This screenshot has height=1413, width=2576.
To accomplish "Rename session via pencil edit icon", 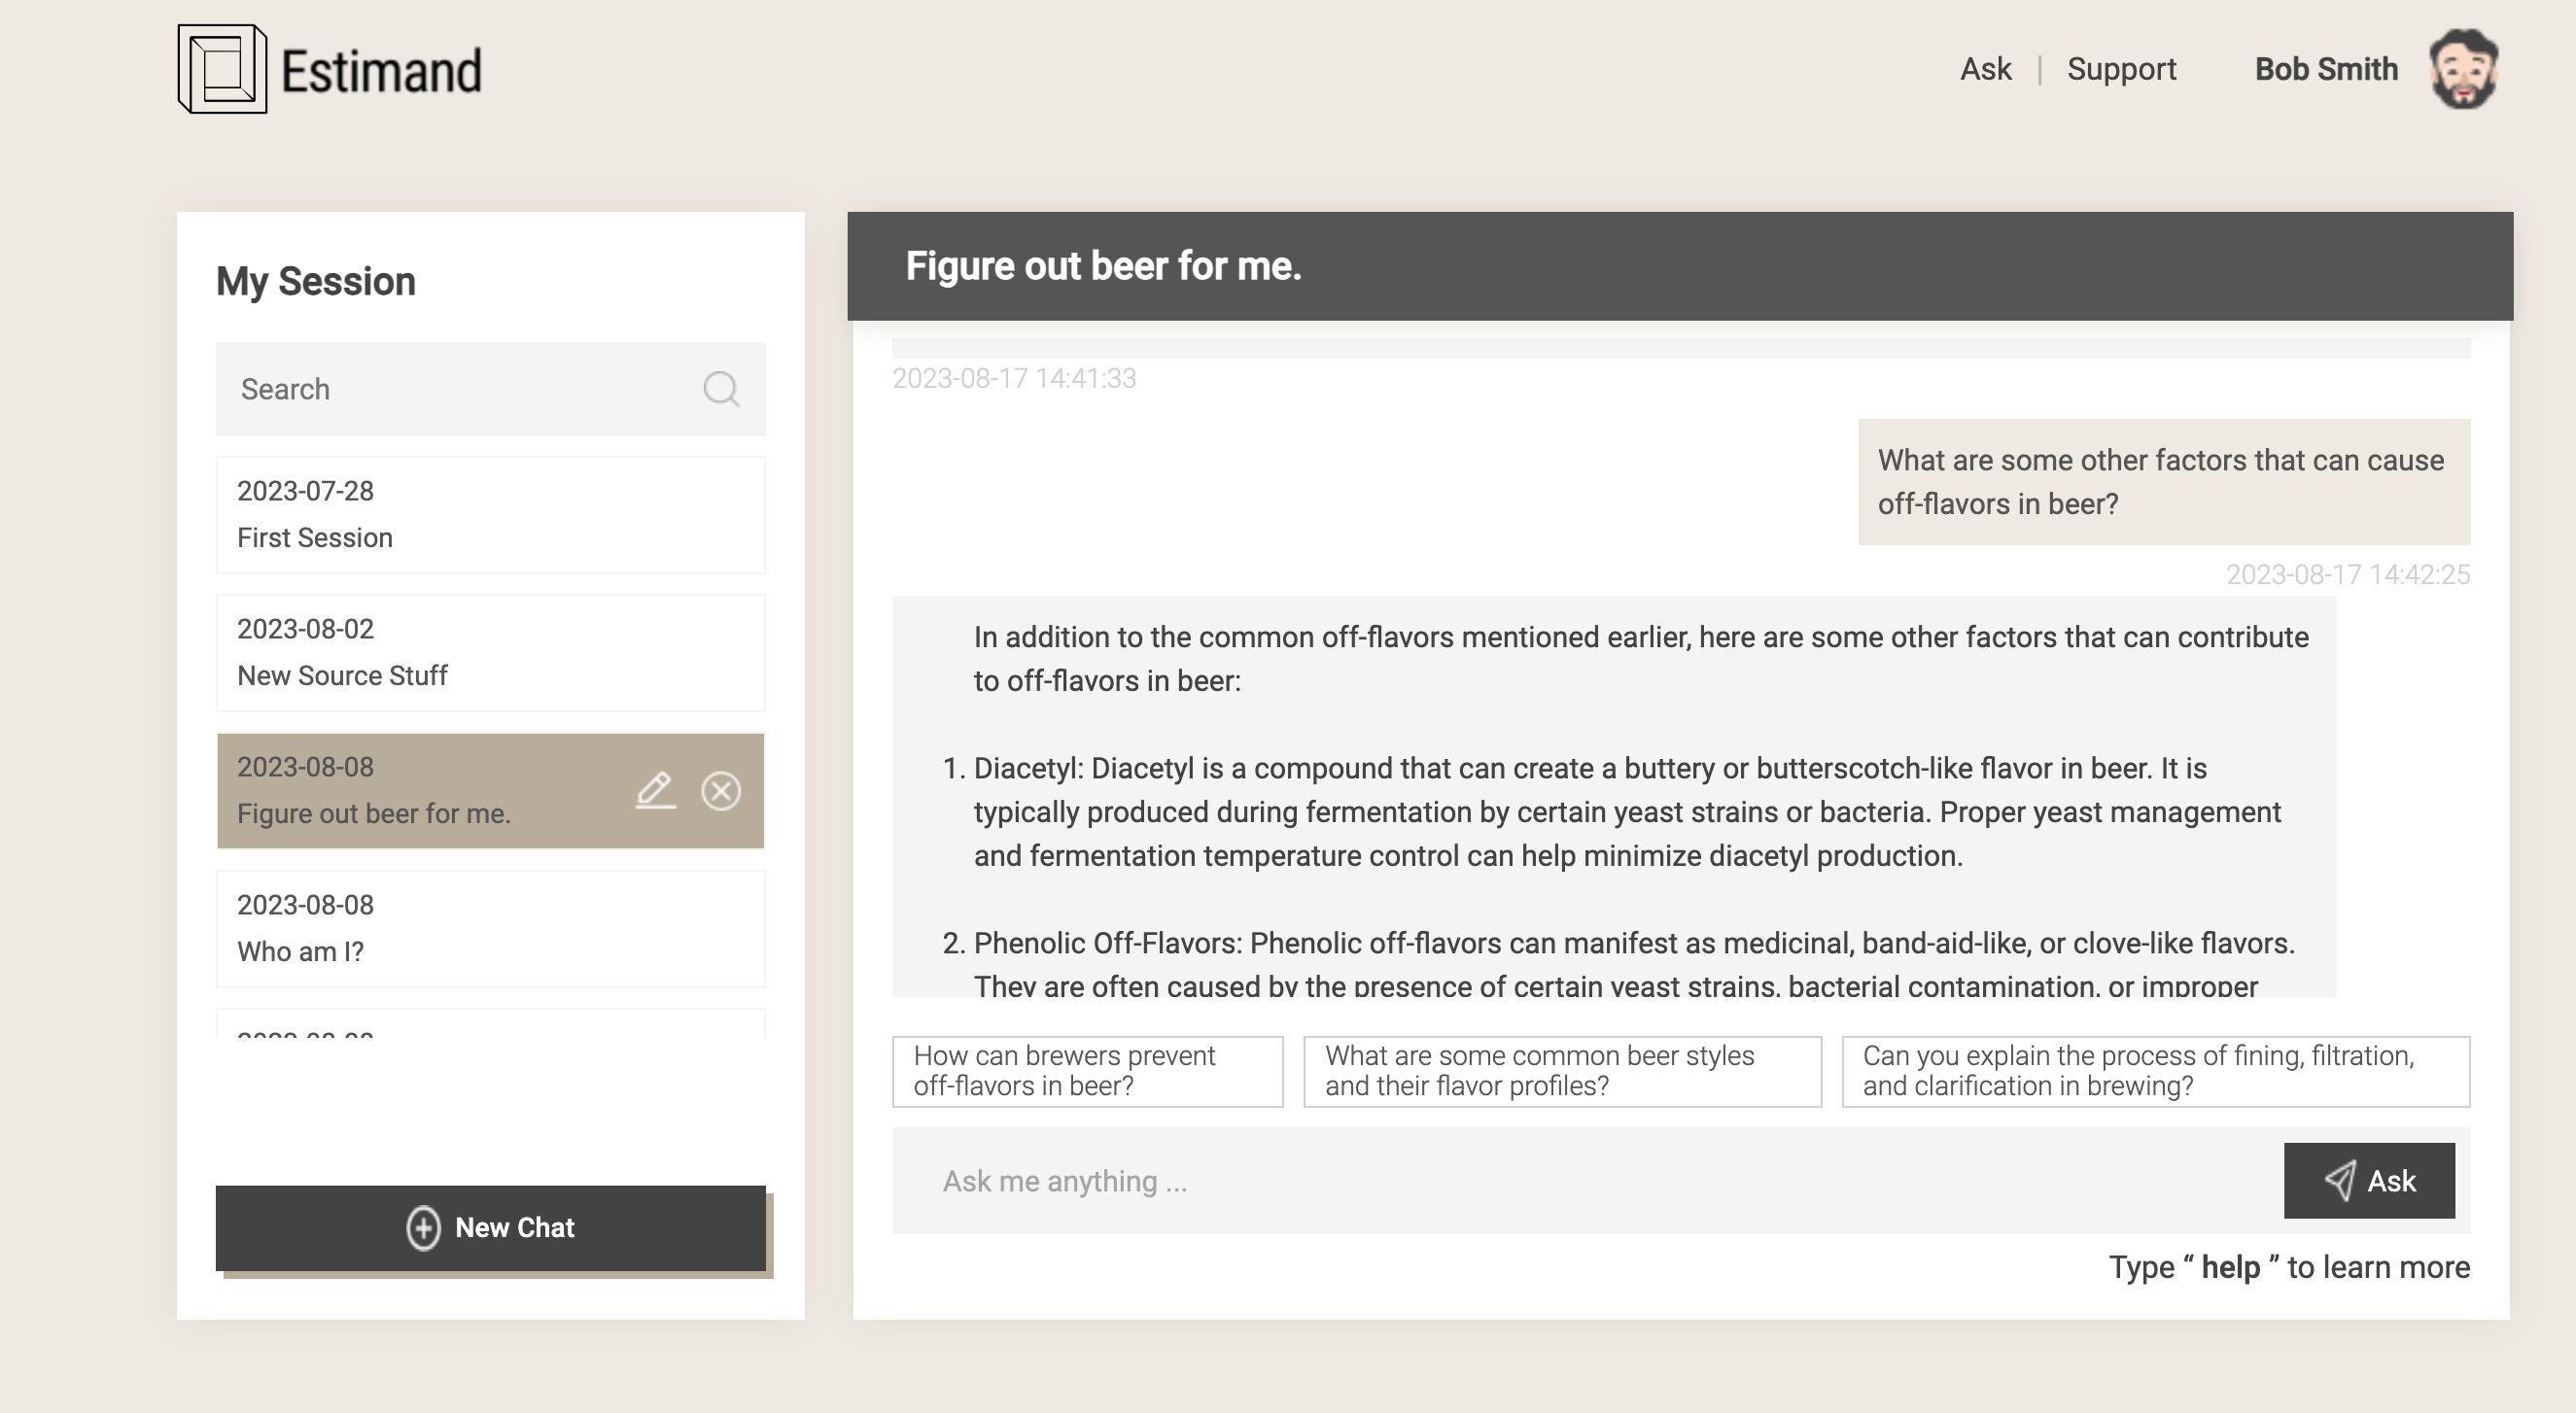I will click(x=655, y=791).
